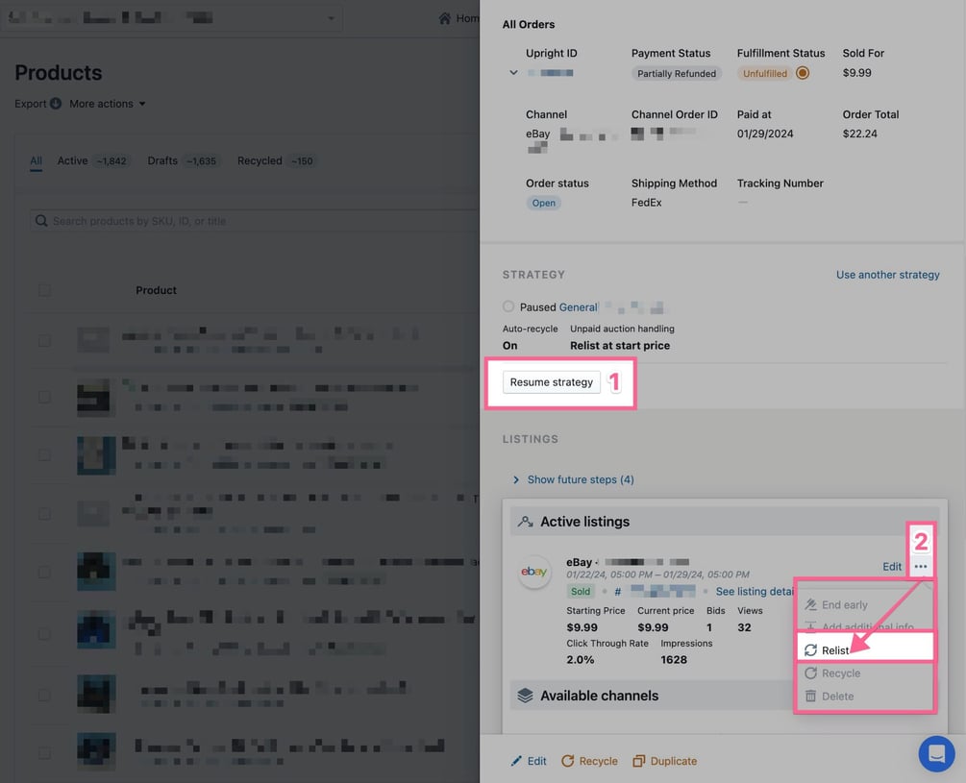Select the Edit pencil icon at bottom

(x=517, y=760)
